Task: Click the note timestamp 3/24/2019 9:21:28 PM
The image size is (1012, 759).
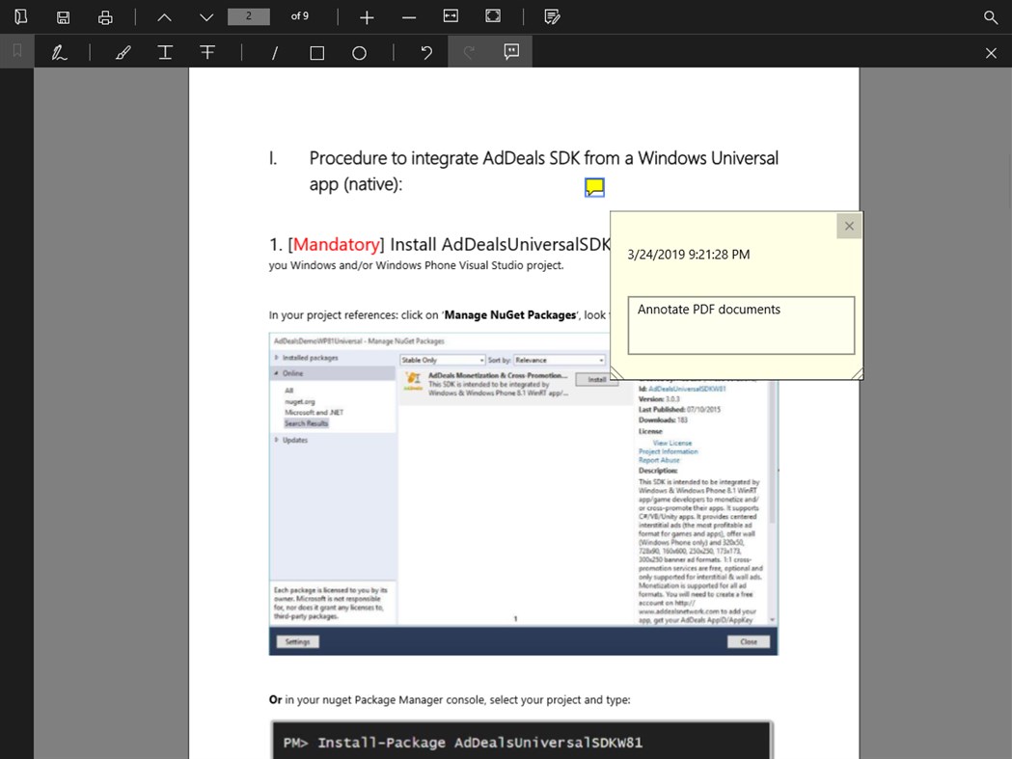Action: pos(689,255)
